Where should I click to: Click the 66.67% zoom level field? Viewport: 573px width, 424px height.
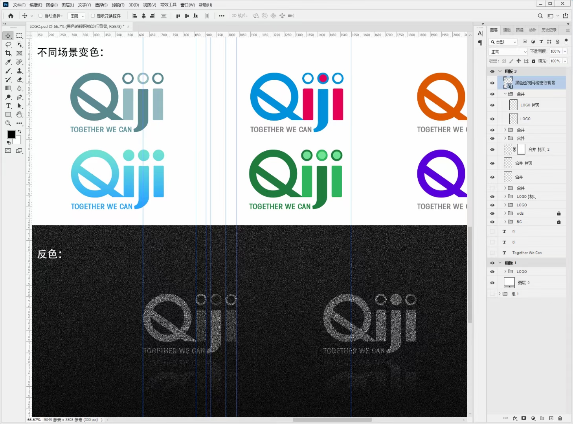pos(34,420)
